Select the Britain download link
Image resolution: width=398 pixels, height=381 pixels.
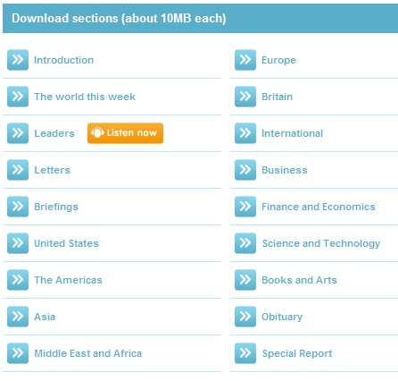point(278,97)
